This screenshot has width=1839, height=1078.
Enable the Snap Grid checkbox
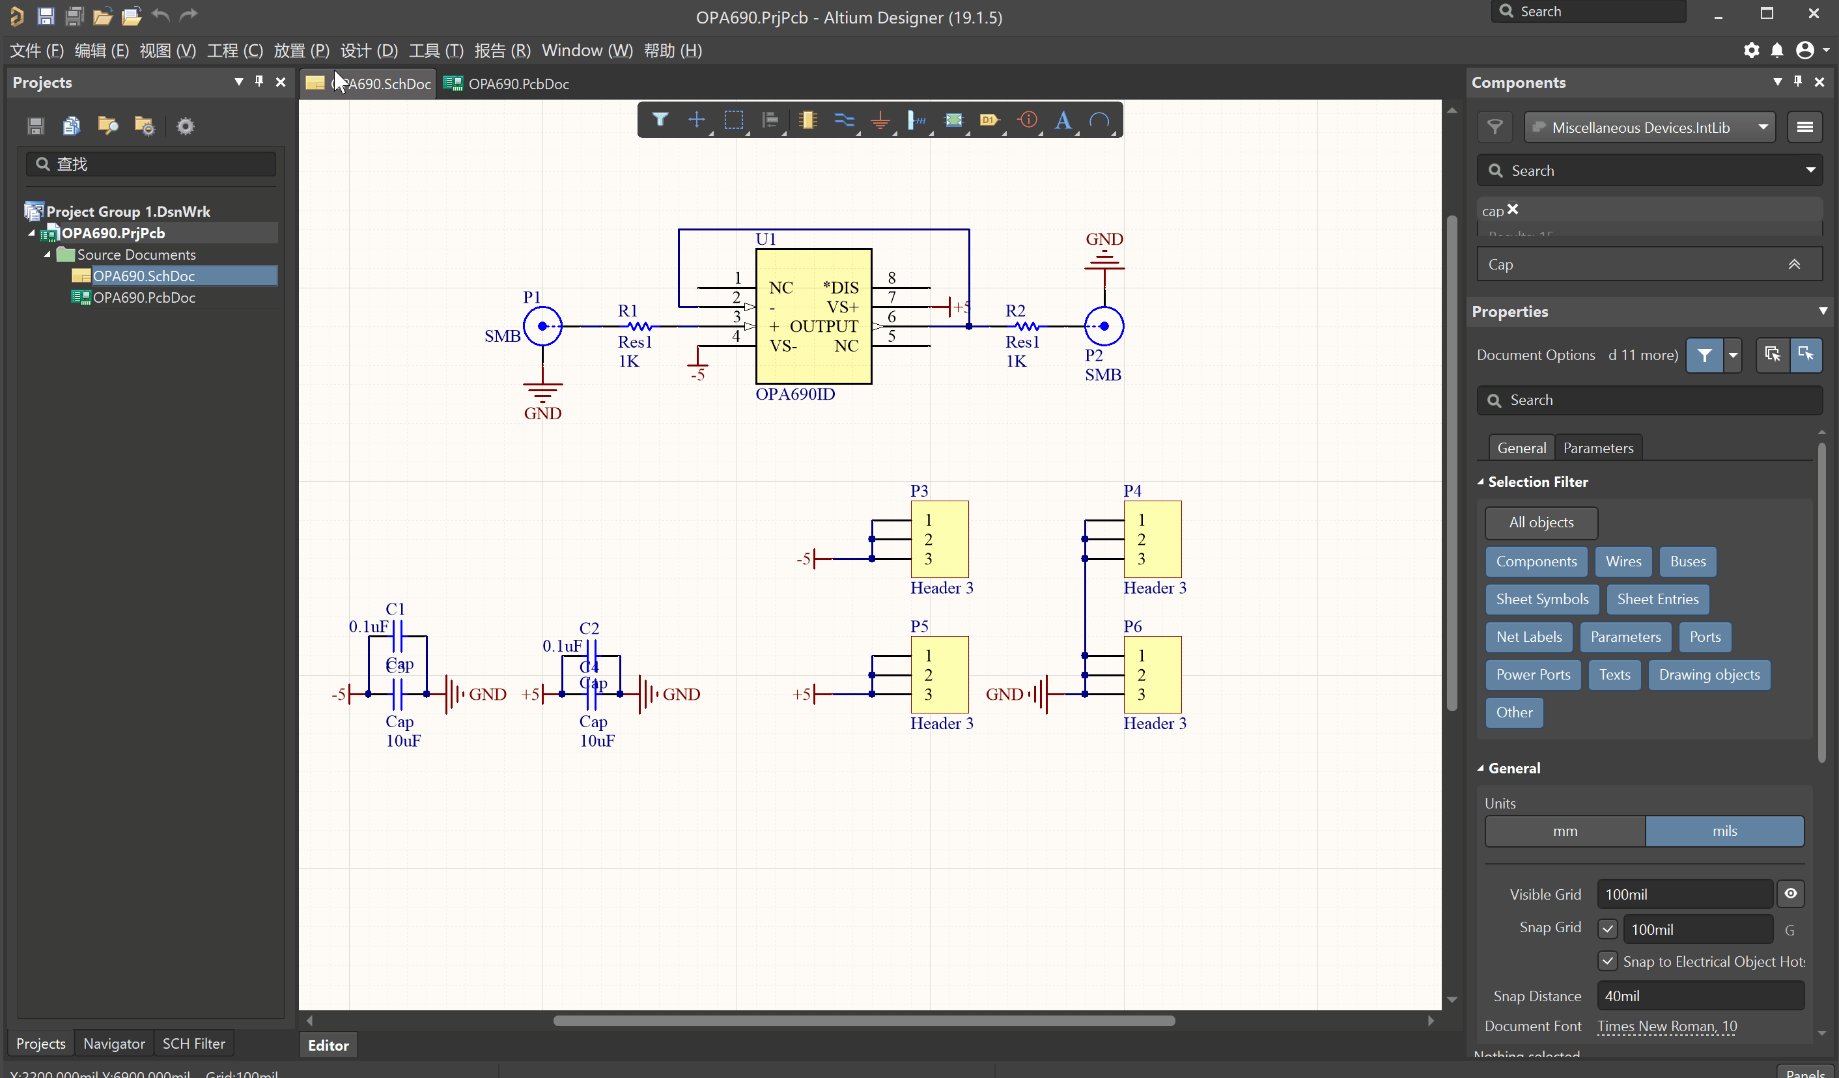click(1608, 928)
